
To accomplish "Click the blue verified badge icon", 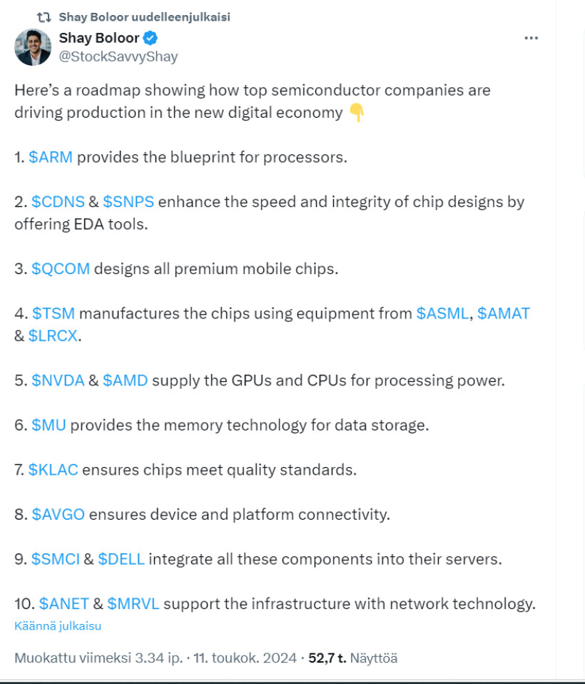I will point(151,39).
